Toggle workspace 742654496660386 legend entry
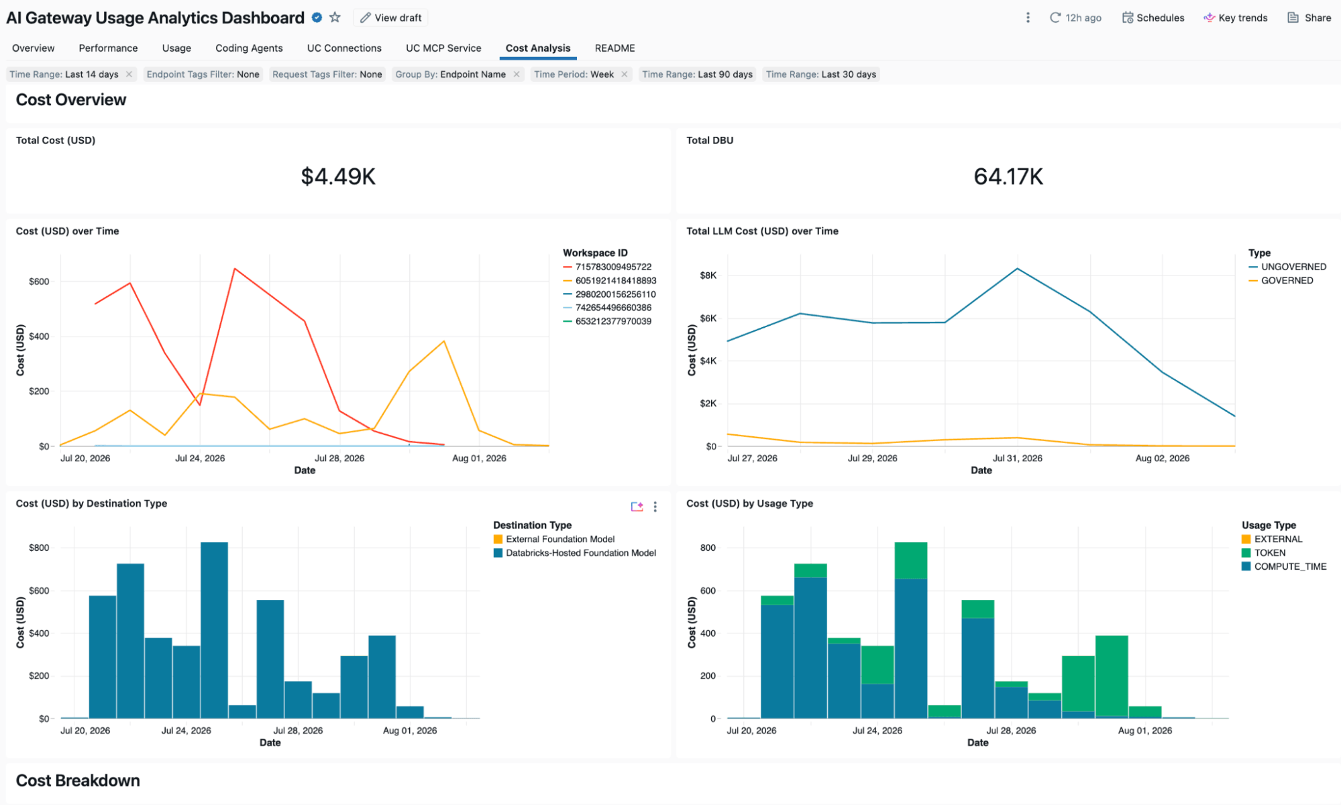The height and width of the screenshot is (805, 1341). coord(607,308)
